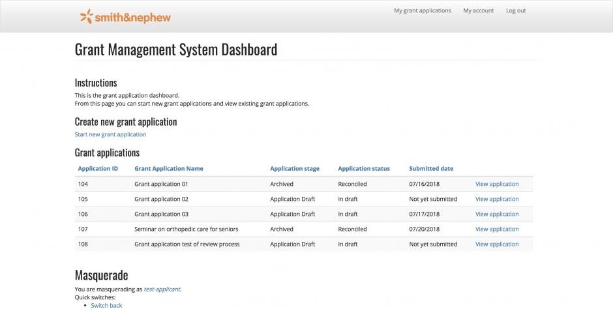This screenshot has width=613, height=326.
Task: View application for review process test
Action: click(x=496, y=244)
